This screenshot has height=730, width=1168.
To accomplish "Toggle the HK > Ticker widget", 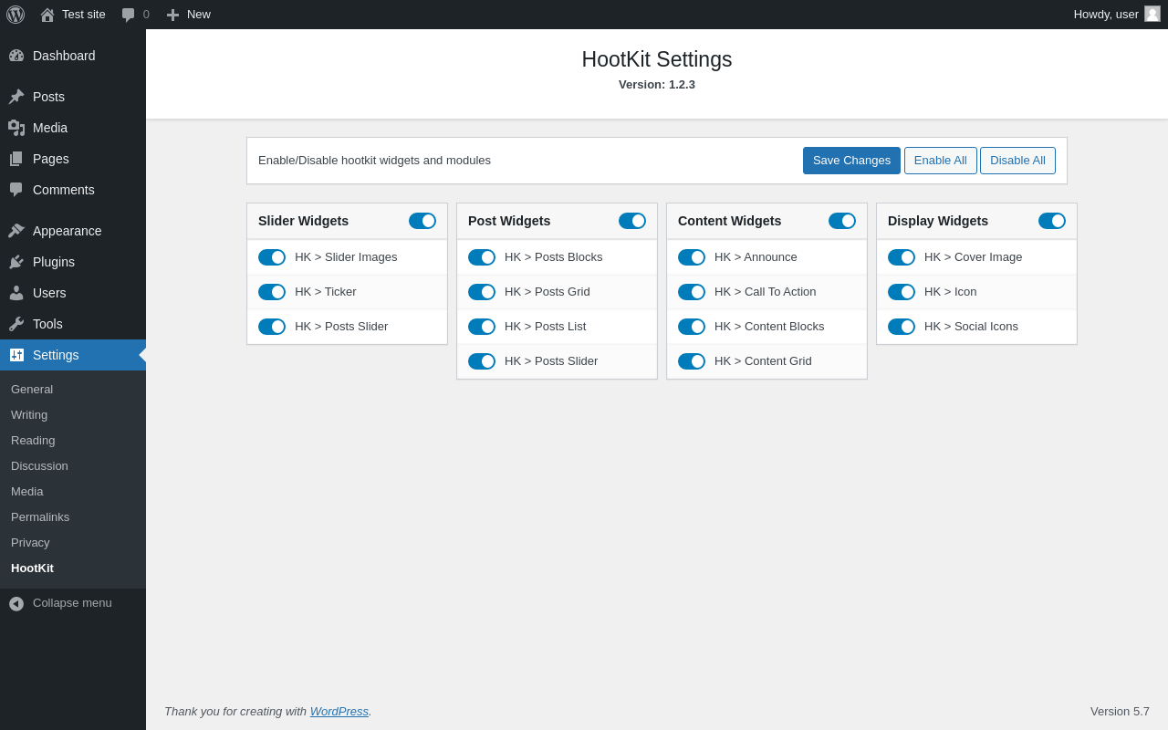I will pyautogui.click(x=272, y=292).
